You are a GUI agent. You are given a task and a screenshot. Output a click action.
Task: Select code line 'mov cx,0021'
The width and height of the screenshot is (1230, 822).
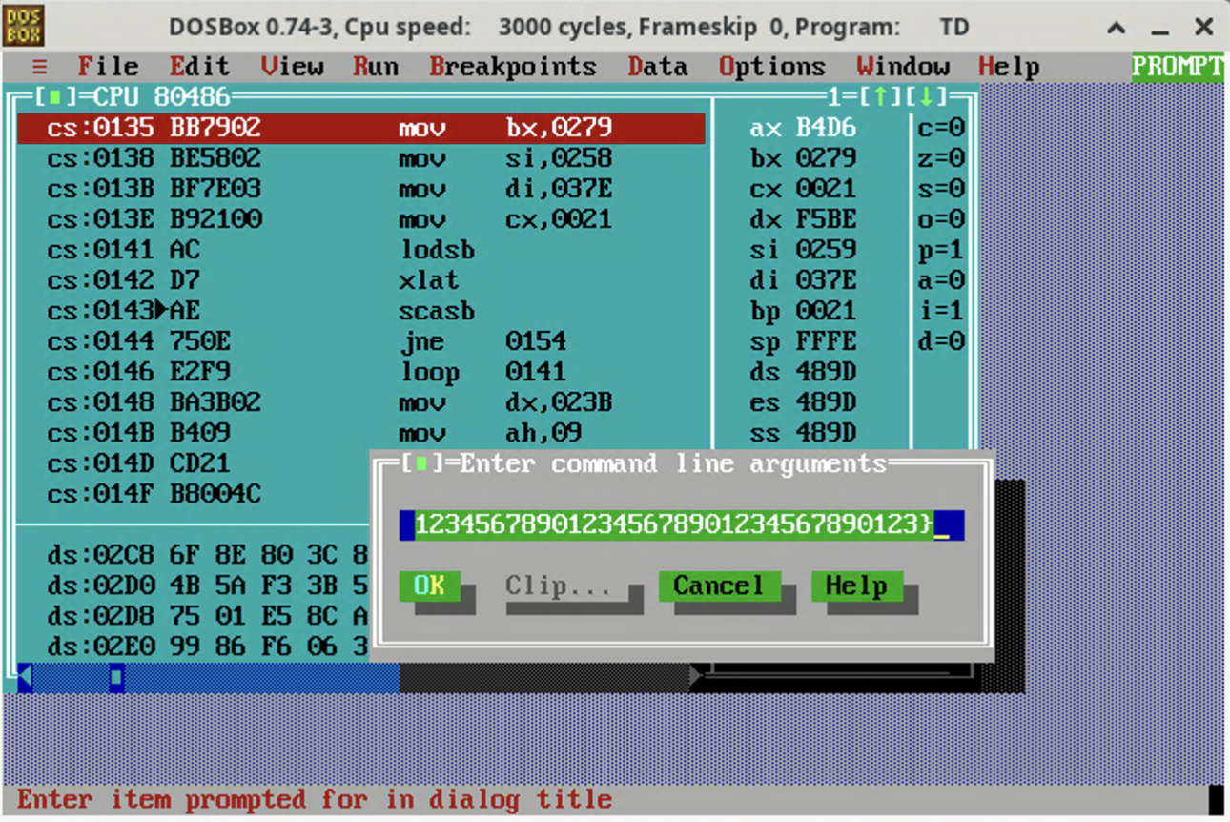pyautogui.click(x=361, y=219)
